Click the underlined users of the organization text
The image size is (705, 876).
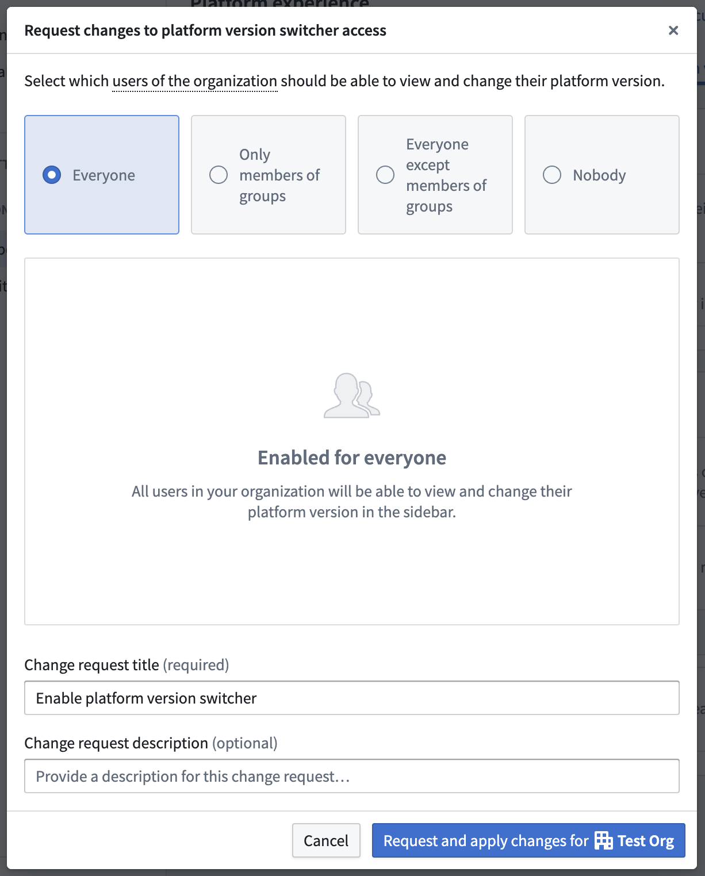coord(195,81)
